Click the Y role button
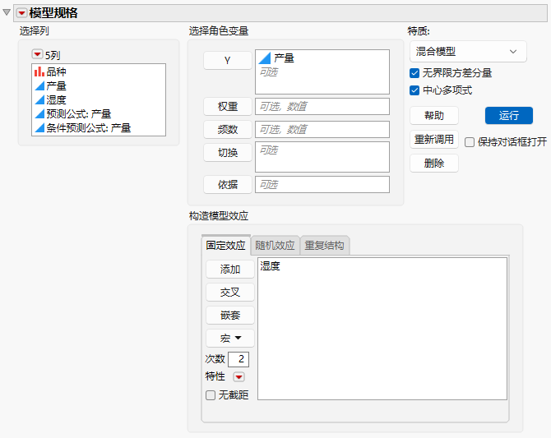The image size is (551, 438). (228, 61)
